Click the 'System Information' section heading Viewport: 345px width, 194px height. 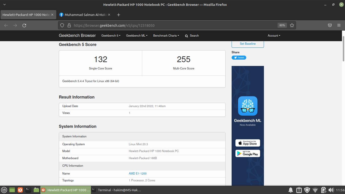click(x=78, y=126)
